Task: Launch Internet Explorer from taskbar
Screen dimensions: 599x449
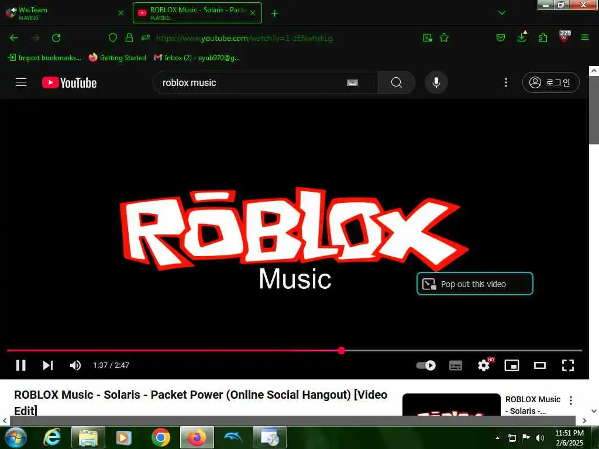Action: pyautogui.click(x=52, y=437)
